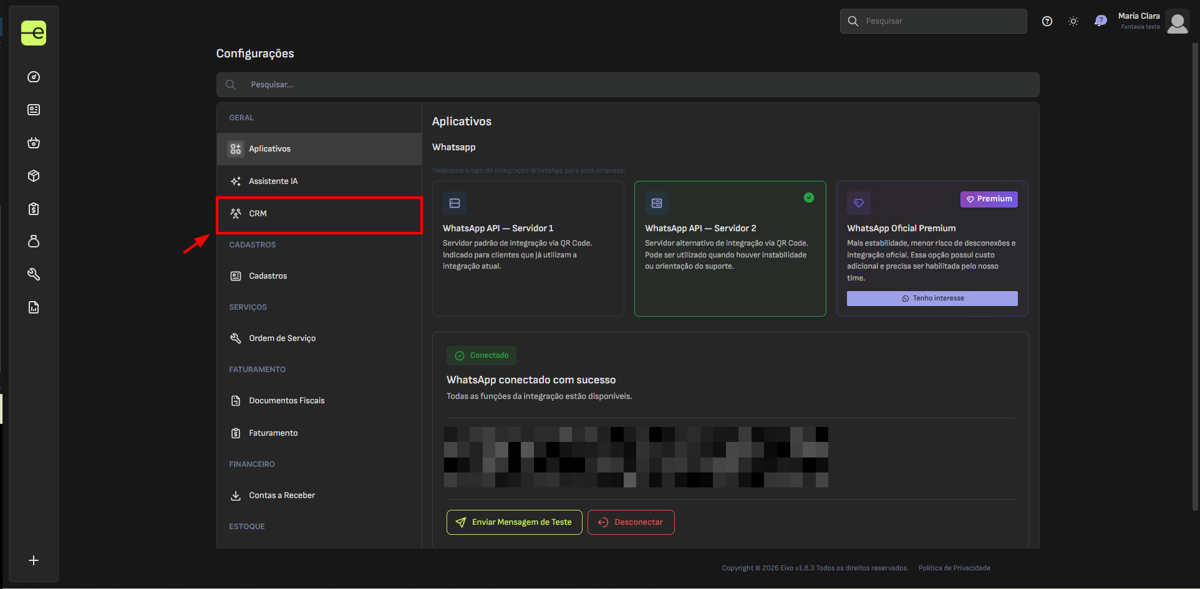Open the notifications chat icon
Image resolution: width=1200 pixels, height=589 pixels.
1100,21
